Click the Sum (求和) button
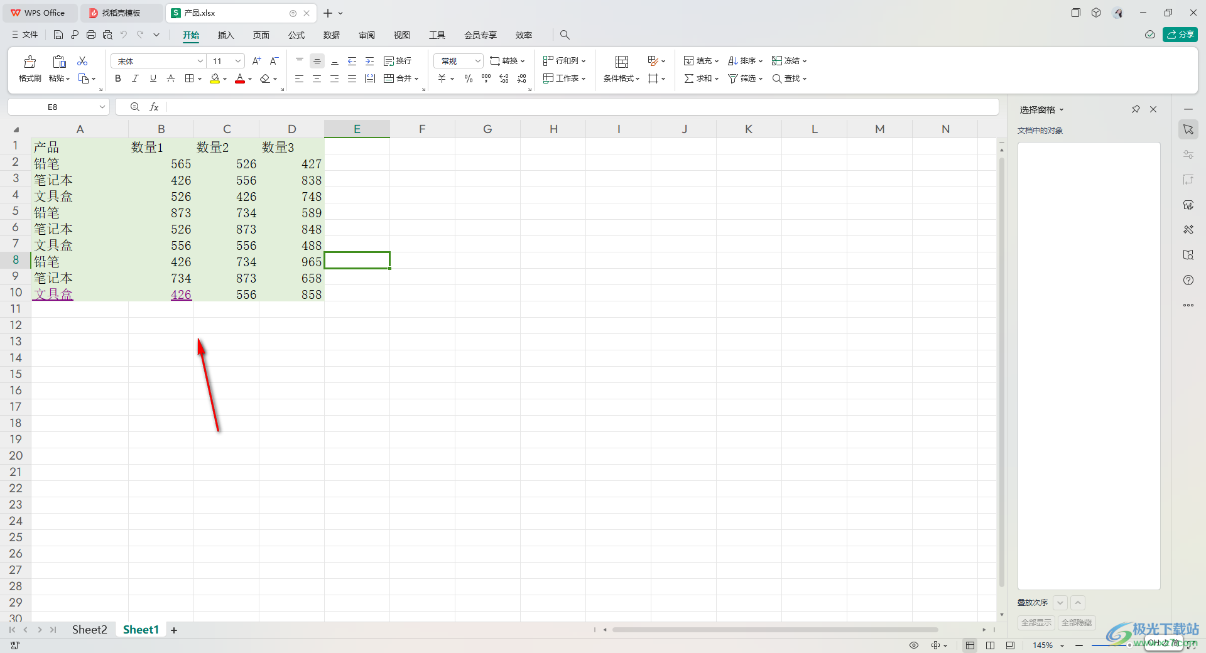This screenshot has height=653, width=1206. click(701, 78)
